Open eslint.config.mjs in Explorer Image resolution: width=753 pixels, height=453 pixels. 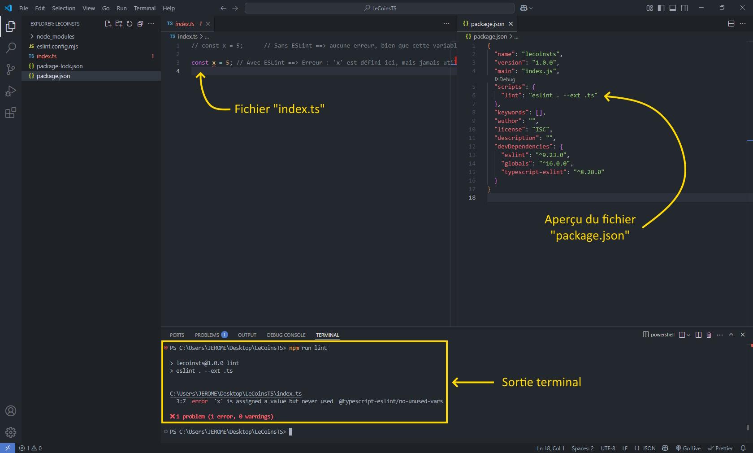(91, 46)
